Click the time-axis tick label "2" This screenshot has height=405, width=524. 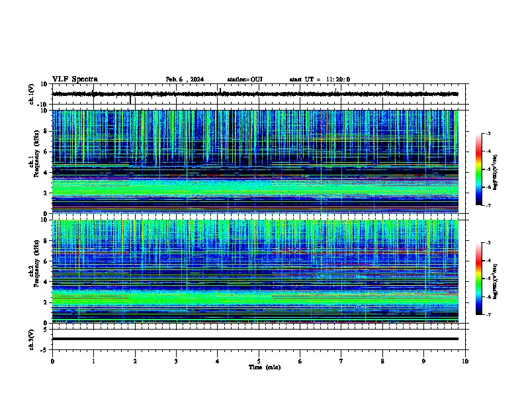[x=135, y=361]
